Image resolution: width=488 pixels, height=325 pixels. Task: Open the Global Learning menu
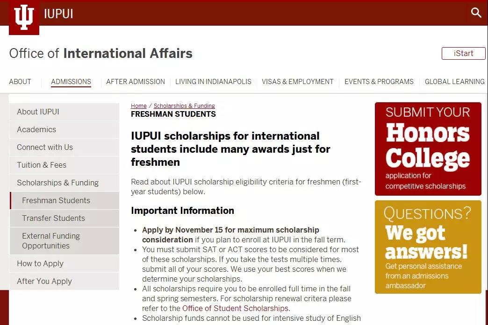tap(454, 82)
